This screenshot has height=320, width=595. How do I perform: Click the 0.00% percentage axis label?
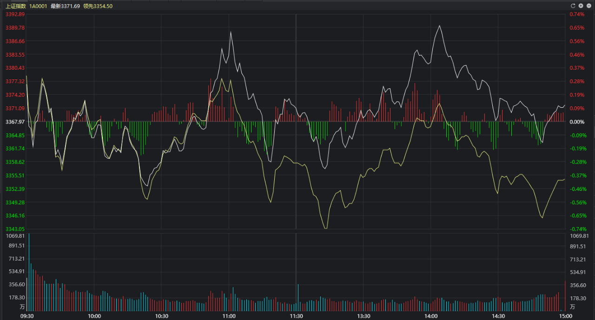pyautogui.click(x=577, y=122)
